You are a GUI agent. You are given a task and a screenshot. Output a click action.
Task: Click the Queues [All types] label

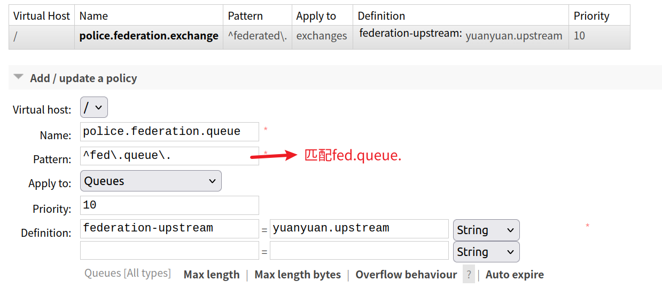click(x=128, y=273)
